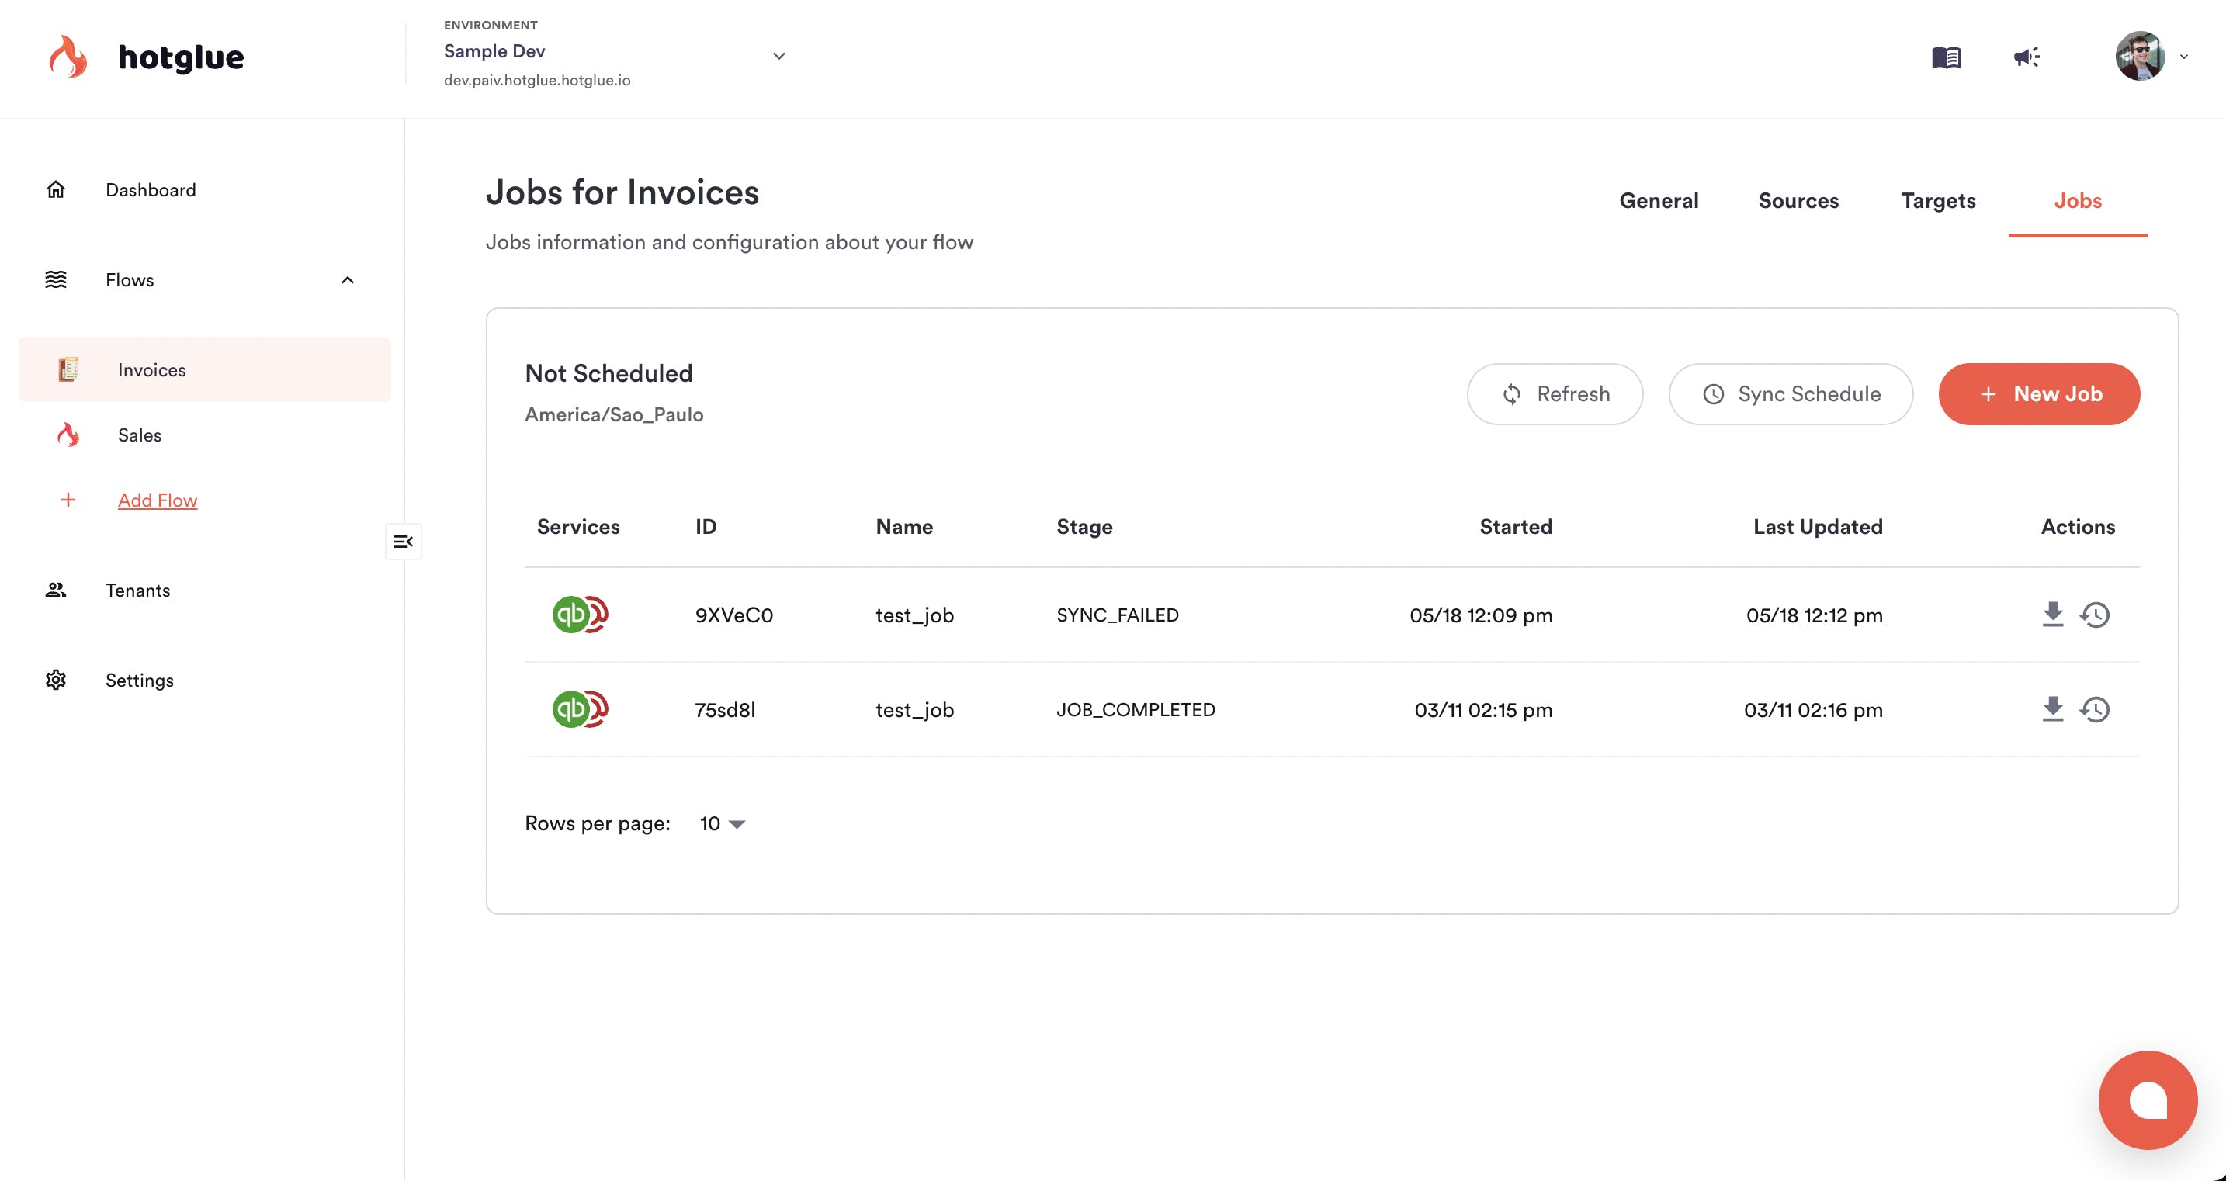2226x1181 pixels.
Task: Open the documentation book icon
Action: pyautogui.click(x=1946, y=58)
